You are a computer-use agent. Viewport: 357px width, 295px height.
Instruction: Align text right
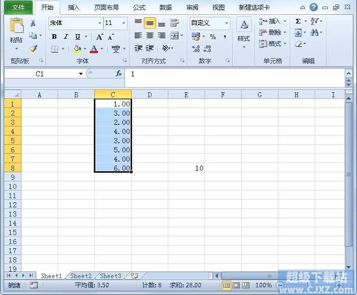162,36
